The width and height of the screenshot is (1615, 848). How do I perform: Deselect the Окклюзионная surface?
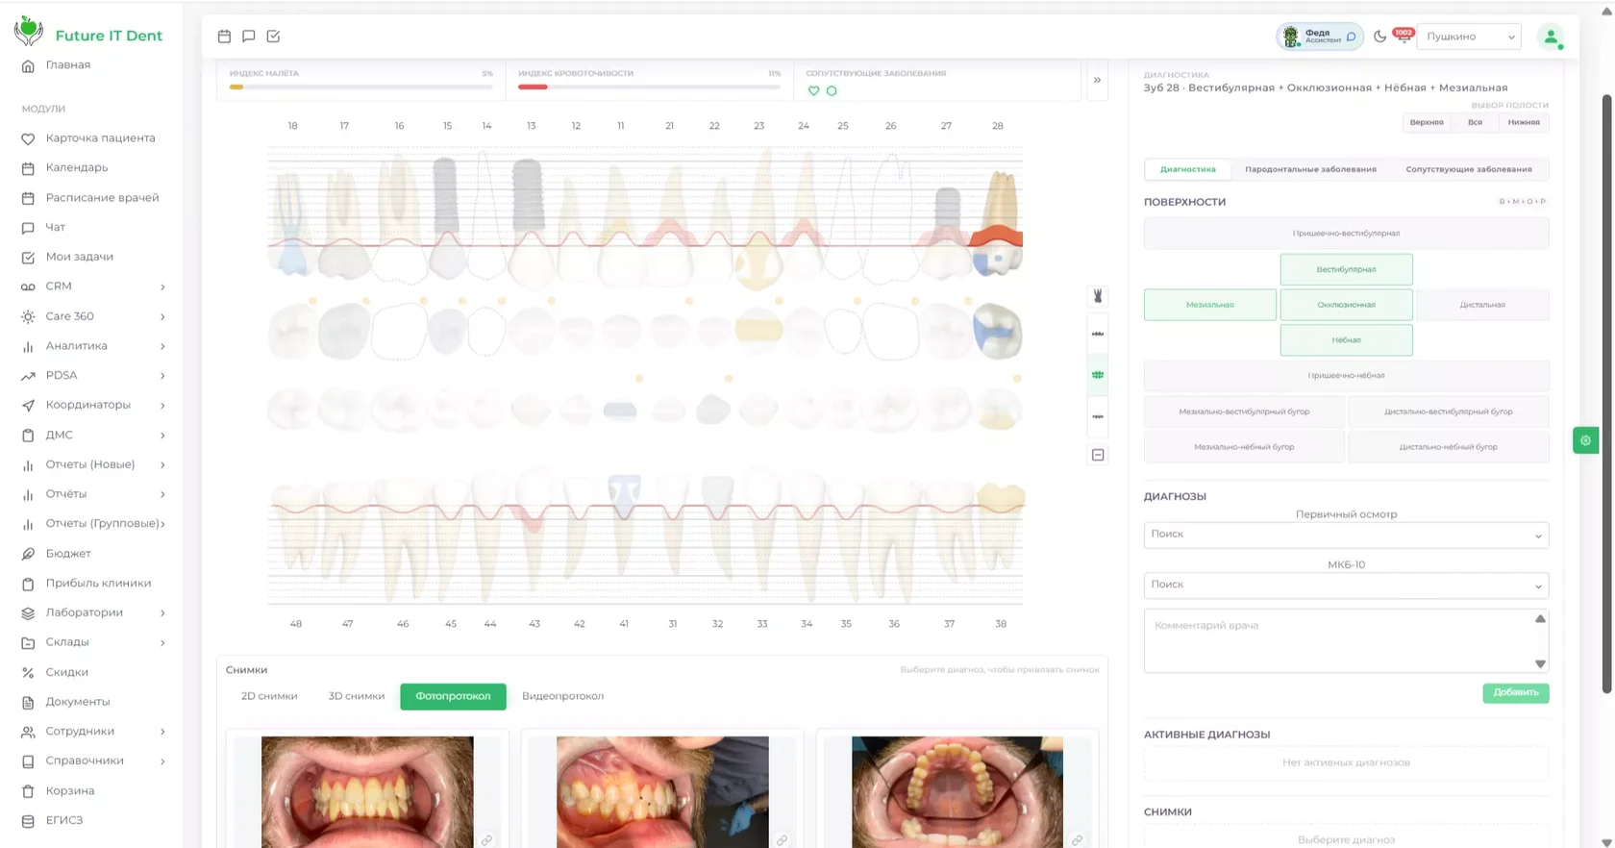click(1346, 305)
